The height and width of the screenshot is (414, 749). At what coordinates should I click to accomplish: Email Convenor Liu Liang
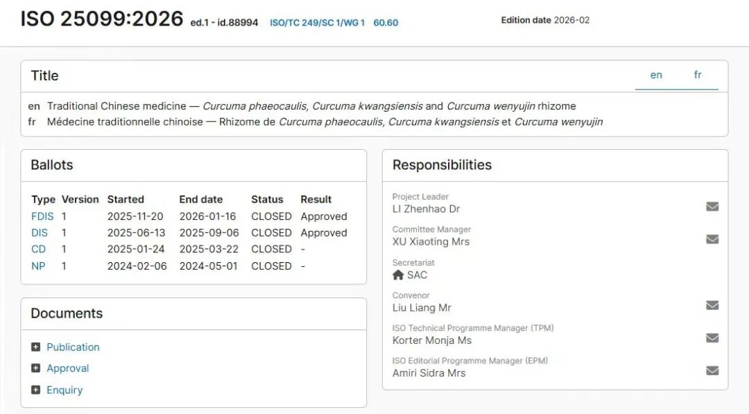[712, 305]
